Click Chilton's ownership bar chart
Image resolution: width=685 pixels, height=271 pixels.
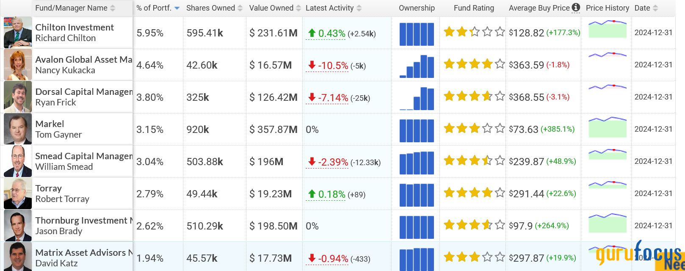(417, 34)
